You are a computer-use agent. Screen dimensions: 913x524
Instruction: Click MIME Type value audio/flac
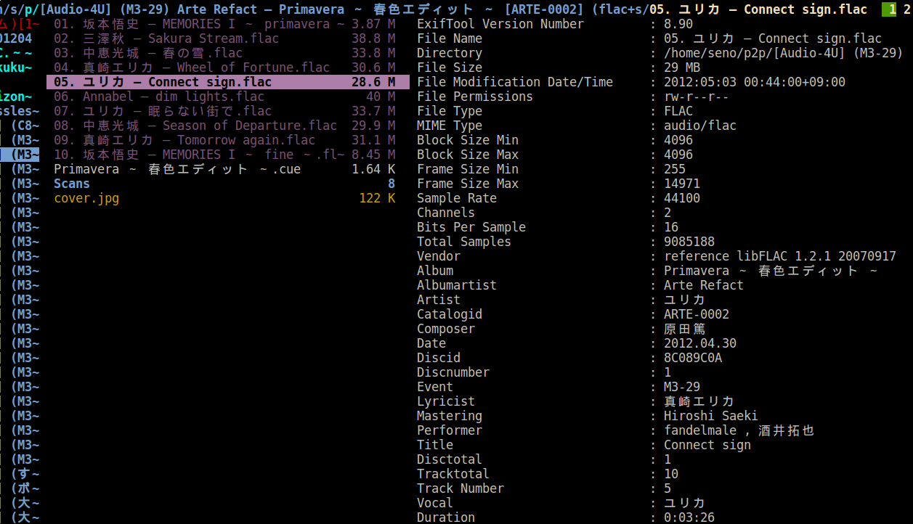[700, 126]
